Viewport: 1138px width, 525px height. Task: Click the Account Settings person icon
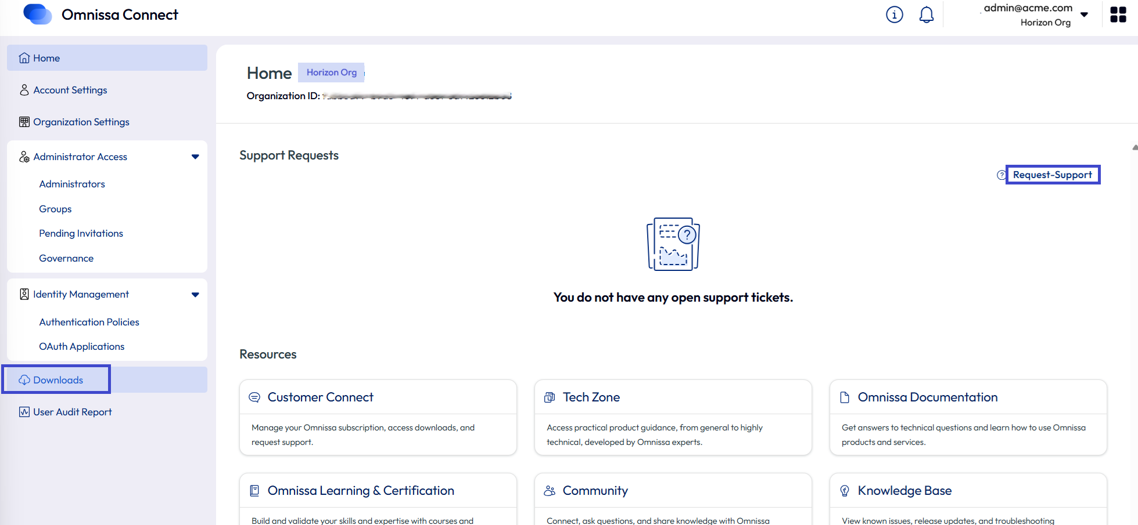click(24, 90)
